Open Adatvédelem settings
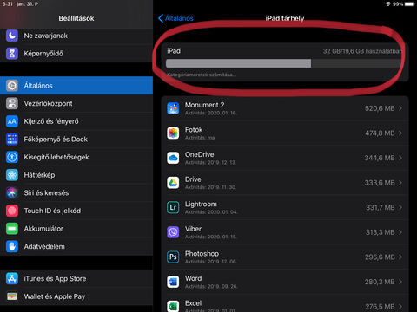Screen dimensions: 417x312 coord(76,247)
